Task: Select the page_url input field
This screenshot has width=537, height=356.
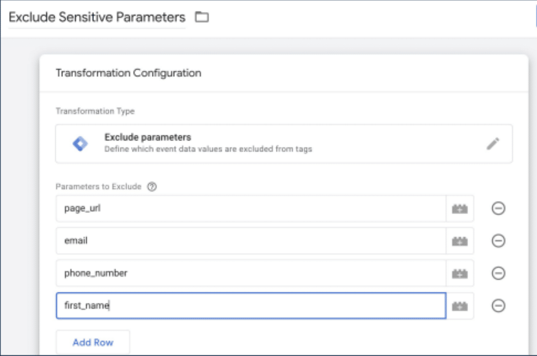Action: 226,209
